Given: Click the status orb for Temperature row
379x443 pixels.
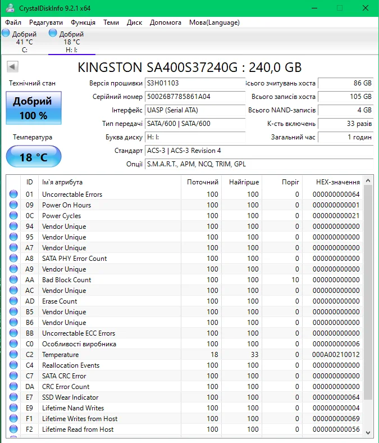Looking at the screenshot, I should coord(13,354).
